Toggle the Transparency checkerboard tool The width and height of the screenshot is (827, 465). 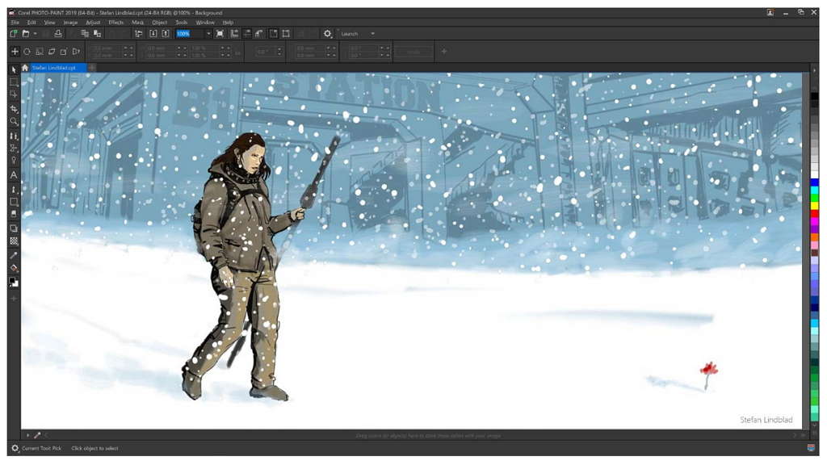click(14, 241)
